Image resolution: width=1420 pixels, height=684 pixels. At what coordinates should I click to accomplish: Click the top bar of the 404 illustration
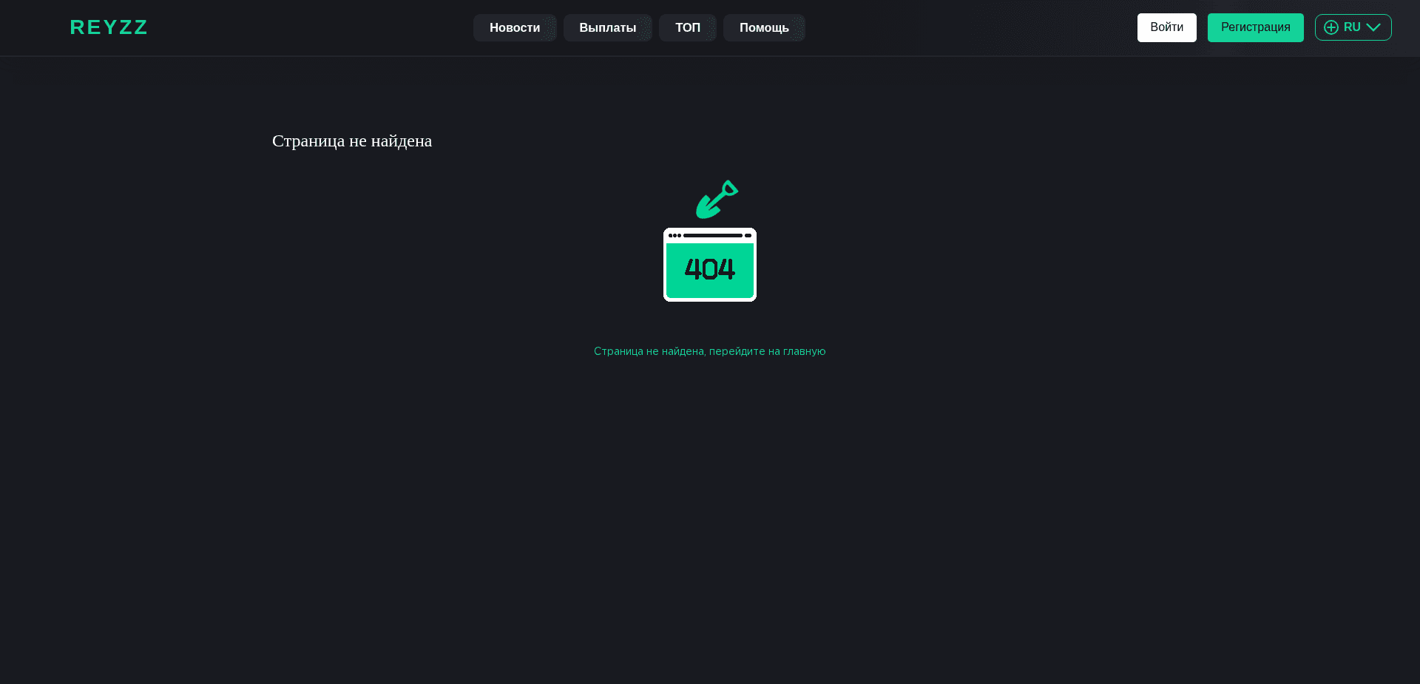coord(709,235)
